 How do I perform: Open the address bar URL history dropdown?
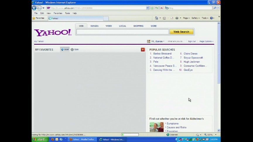click(148, 8)
